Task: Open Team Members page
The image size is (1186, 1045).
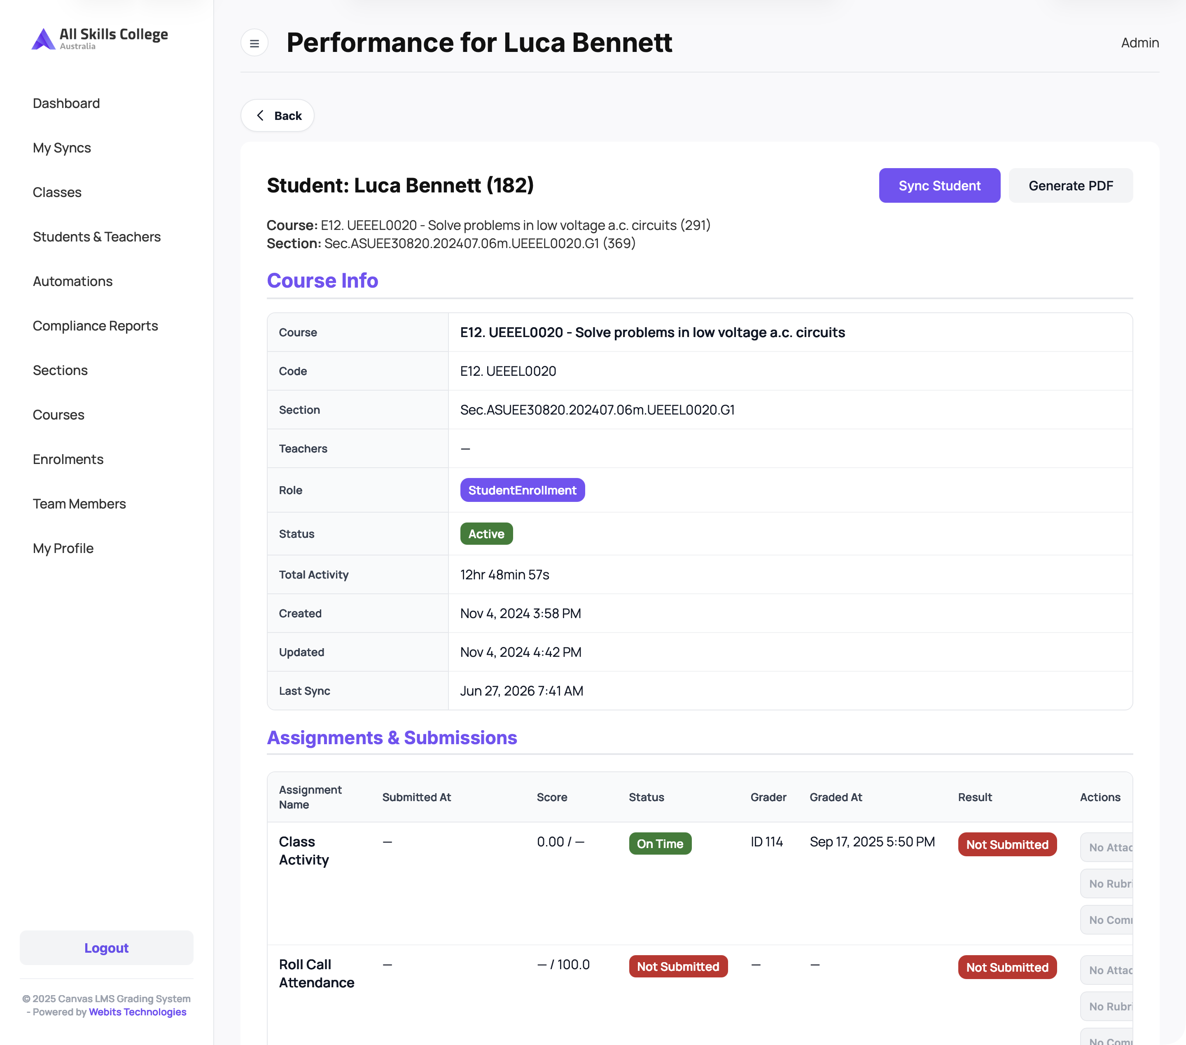Action: pyautogui.click(x=79, y=504)
